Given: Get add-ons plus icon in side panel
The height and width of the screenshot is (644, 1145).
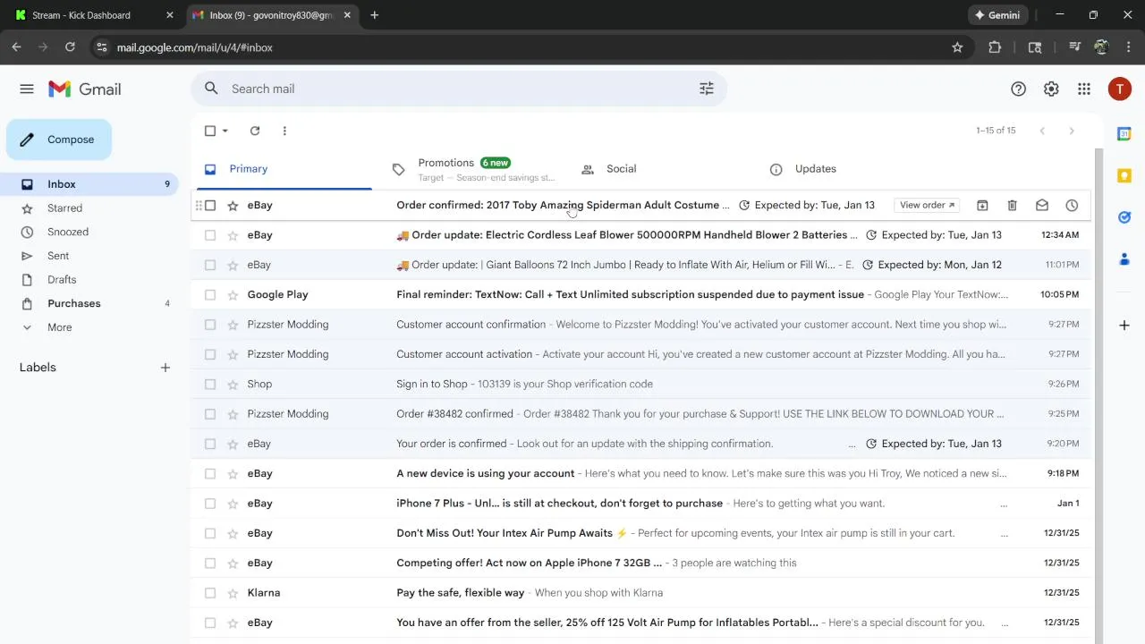Looking at the screenshot, I should click(1124, 325).
